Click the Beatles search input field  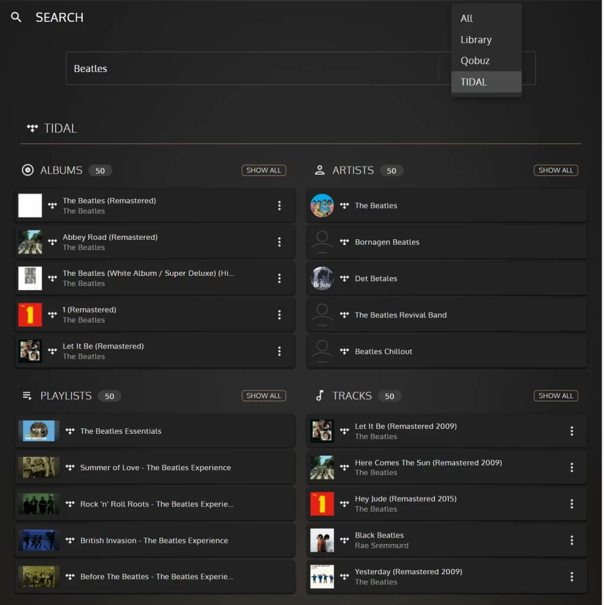[x=252, y=69]
